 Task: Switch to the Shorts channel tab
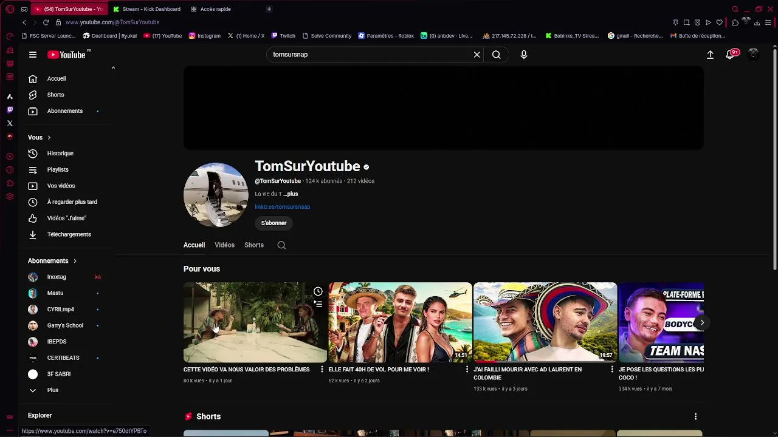(x=254, y=245)
